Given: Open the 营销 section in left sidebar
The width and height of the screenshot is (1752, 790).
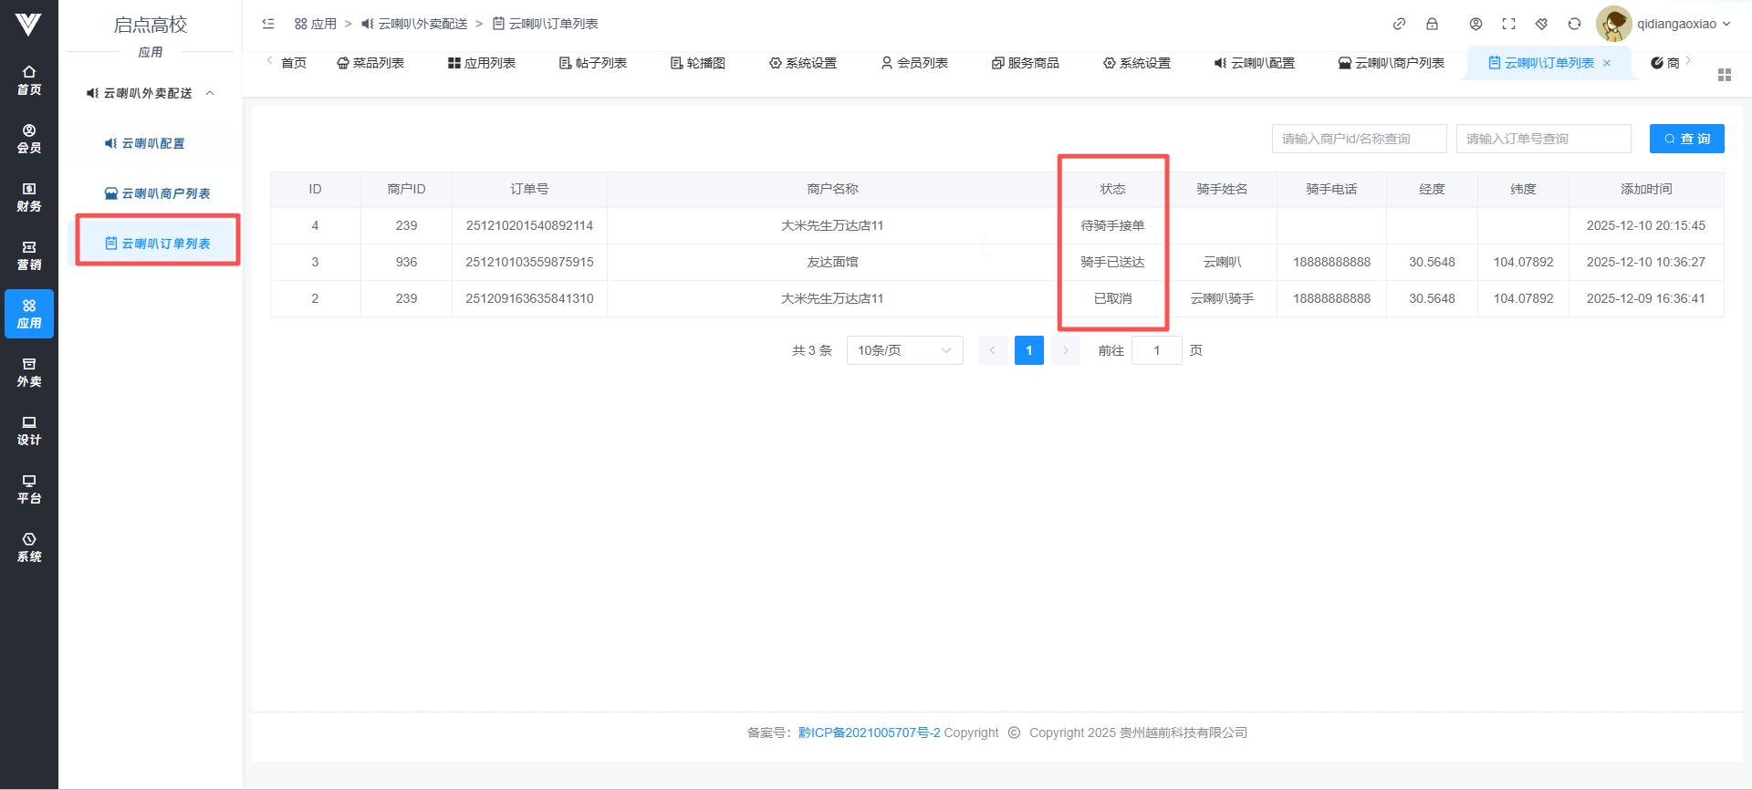Looking at the screenshot, I should tap(29, 255).
